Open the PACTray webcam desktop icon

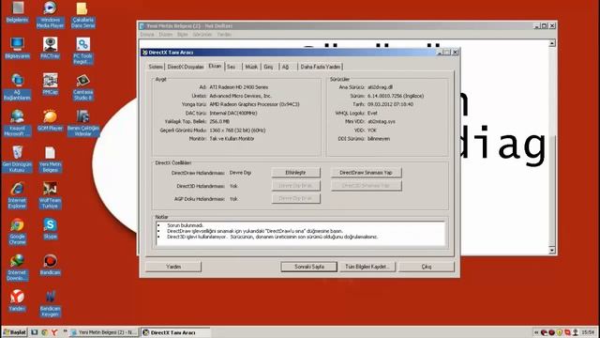(50, 48)
